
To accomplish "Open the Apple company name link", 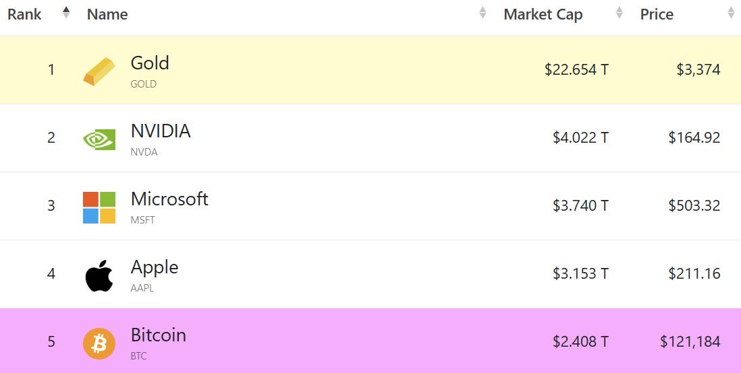I will (155, 267).
